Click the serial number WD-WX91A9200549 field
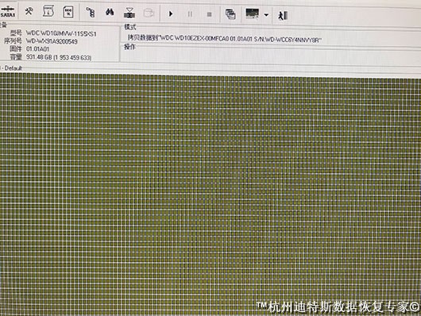The height and width of the screenshot is (316, 421). 52,41
